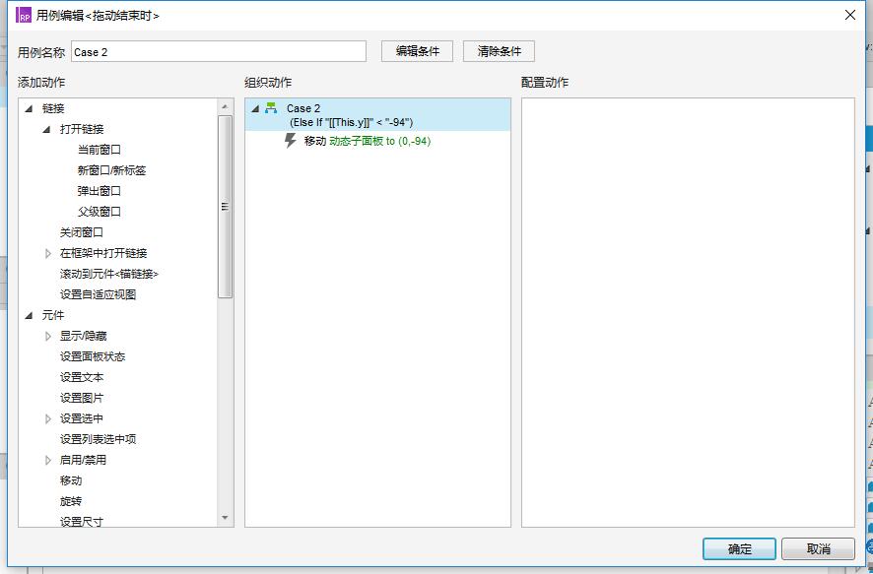Click the lightning bolt action icon
This screenshot has width=873, height=574.
[x=290, y=141]
